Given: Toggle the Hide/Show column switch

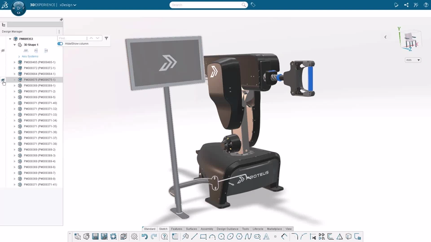Looking at the screenshot, I should (x=60, y=43).
